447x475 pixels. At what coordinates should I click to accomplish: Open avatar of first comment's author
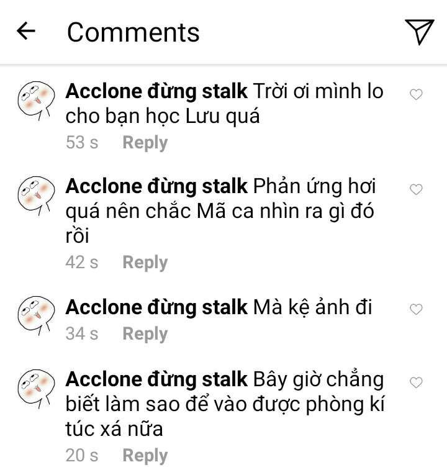coord(37,101)
